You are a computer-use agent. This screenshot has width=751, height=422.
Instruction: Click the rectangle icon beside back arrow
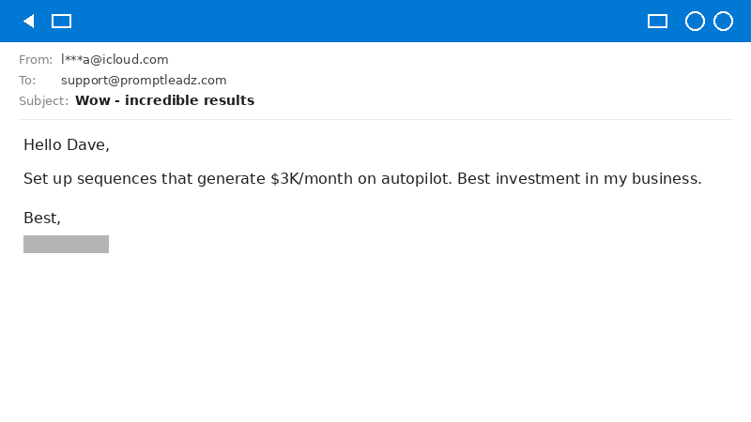point(61,21)
